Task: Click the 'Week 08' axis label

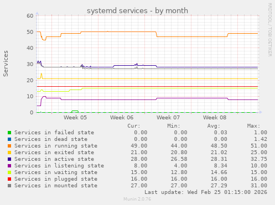Action: click(x=215, y=118)
